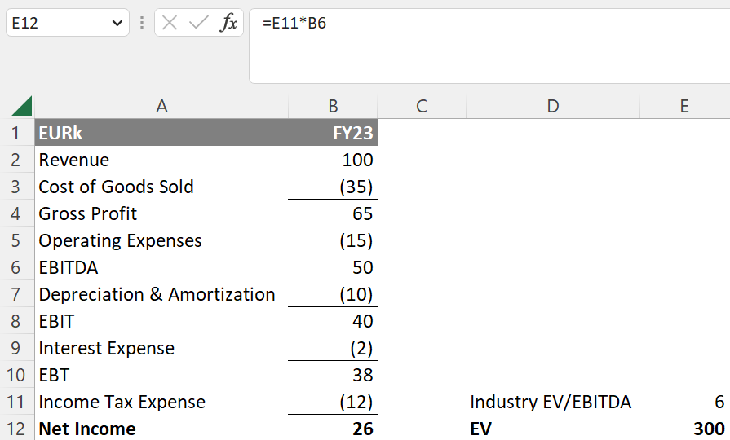Image resolution: width=730 pixels, height=440 pixels.
Task: Select the FY23 header cell
Action: click(x=333, y=133)
